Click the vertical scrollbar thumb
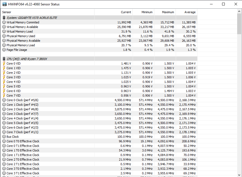The width and height of the screenshot is (242, 177). coord(239,24)
